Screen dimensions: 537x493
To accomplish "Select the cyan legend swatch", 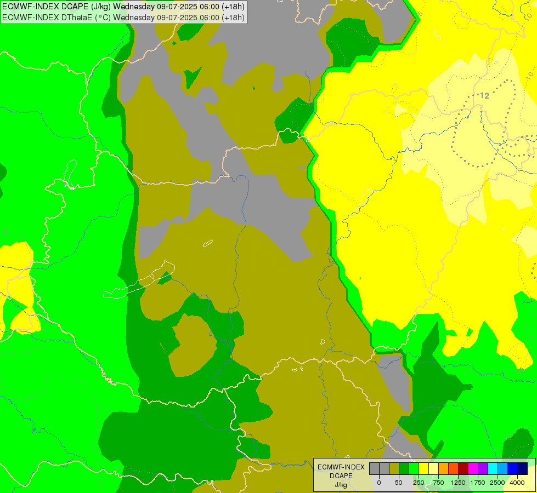I will coord(493,469).
